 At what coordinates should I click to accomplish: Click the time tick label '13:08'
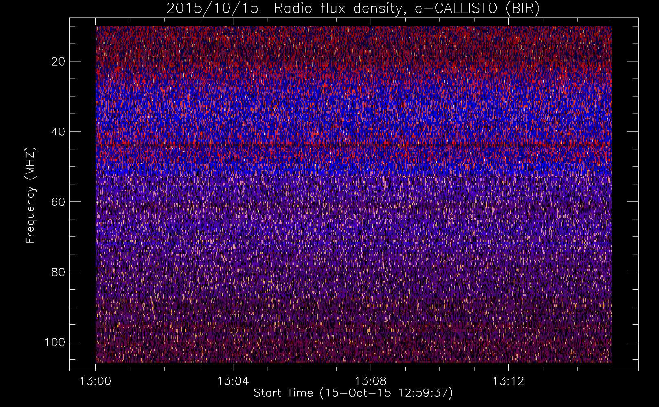[x=371, y=381]
